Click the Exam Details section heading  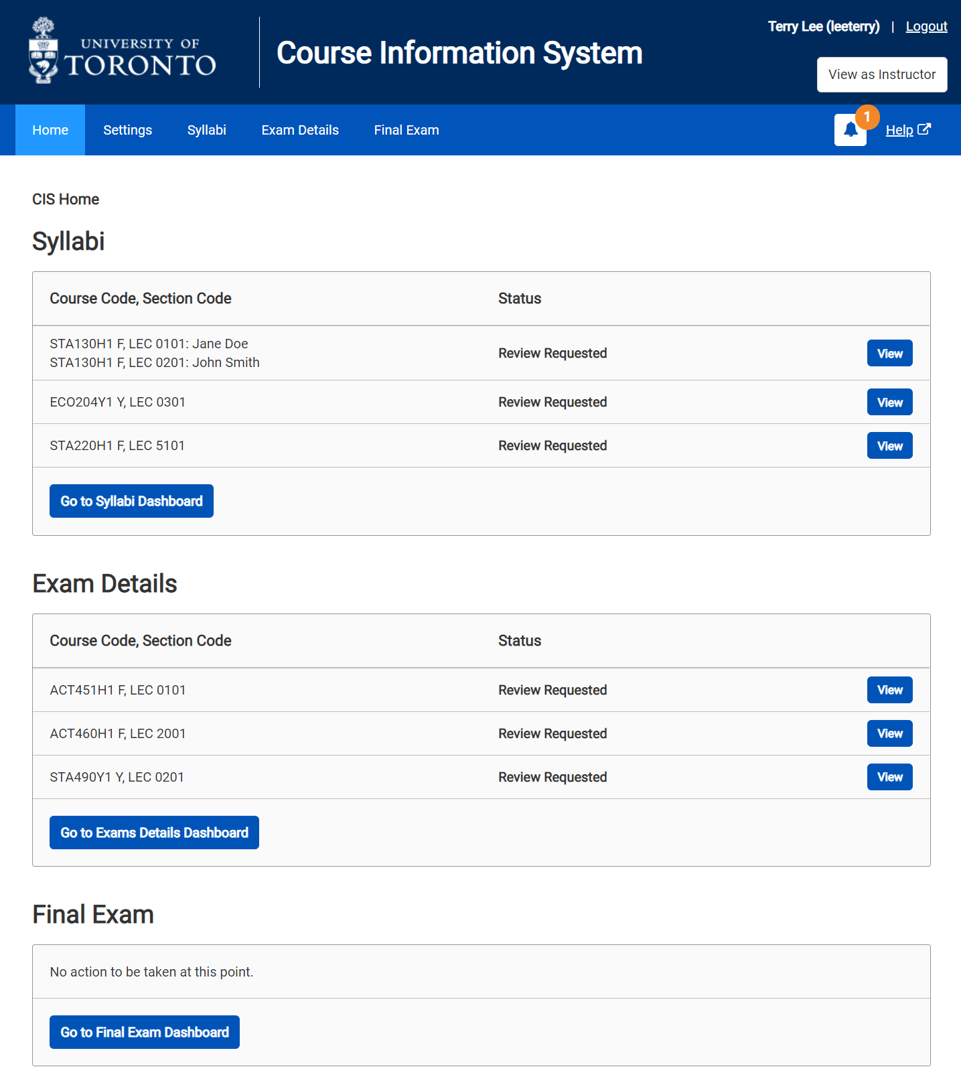point(104,583)
